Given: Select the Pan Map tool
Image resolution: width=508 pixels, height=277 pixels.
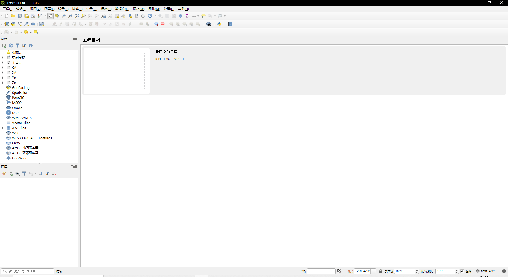Looking at the screenshot, I should [50, 16].
